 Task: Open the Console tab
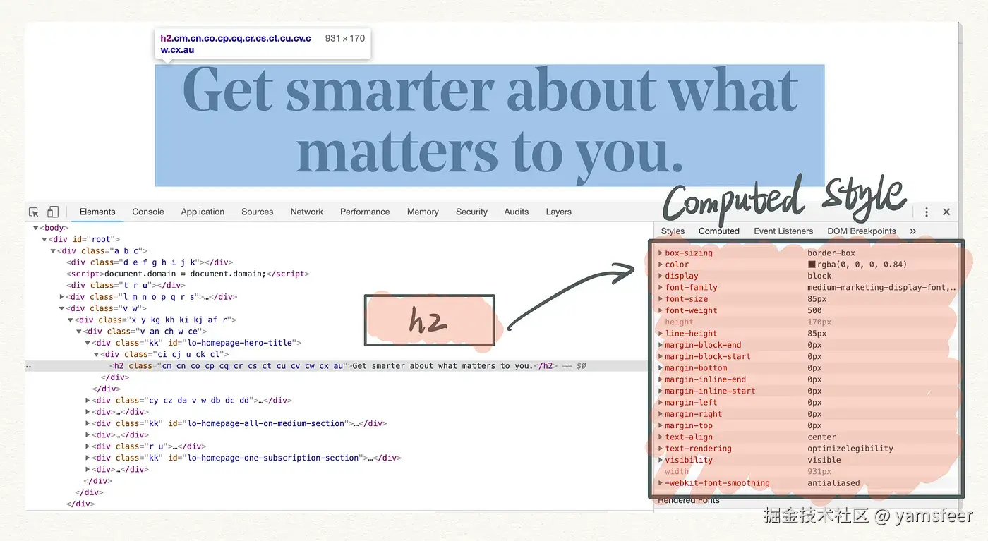[x=148, y=212]
